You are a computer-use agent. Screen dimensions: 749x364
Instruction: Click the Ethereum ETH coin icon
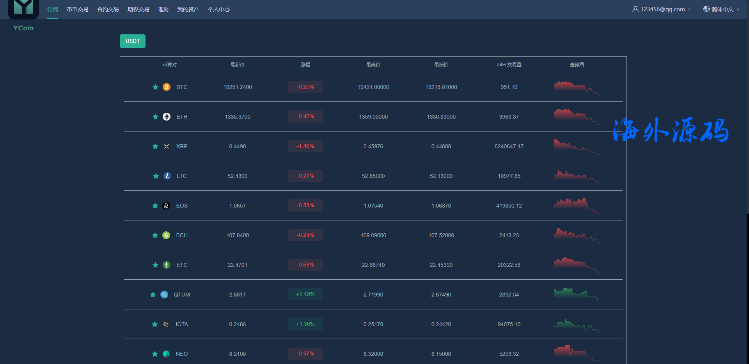coord(167,117)
